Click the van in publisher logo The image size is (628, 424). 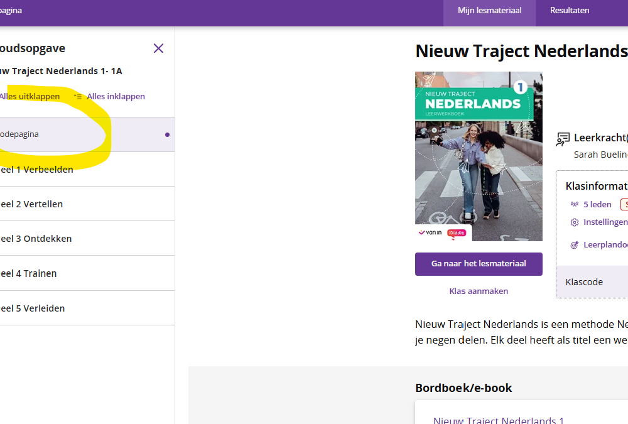pyautogui.click(x=431, y=232)
